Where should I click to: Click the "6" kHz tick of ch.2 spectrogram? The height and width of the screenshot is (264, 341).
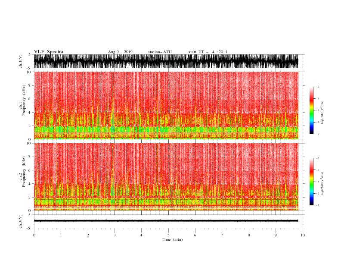[x=30, y=170]
